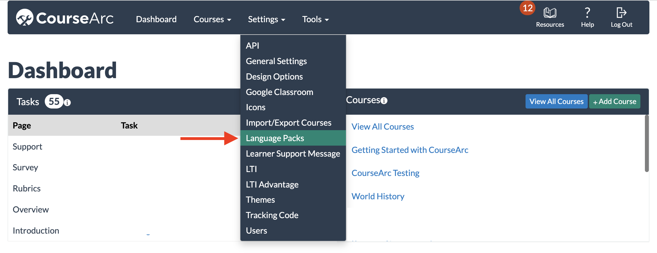657x253 pixels.
Task: Select Users from Settings menu
Action: tap(293, 231)
